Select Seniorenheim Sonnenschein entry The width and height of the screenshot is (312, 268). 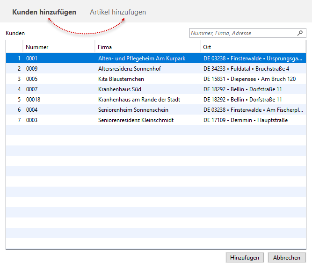[x=133, y=110]
